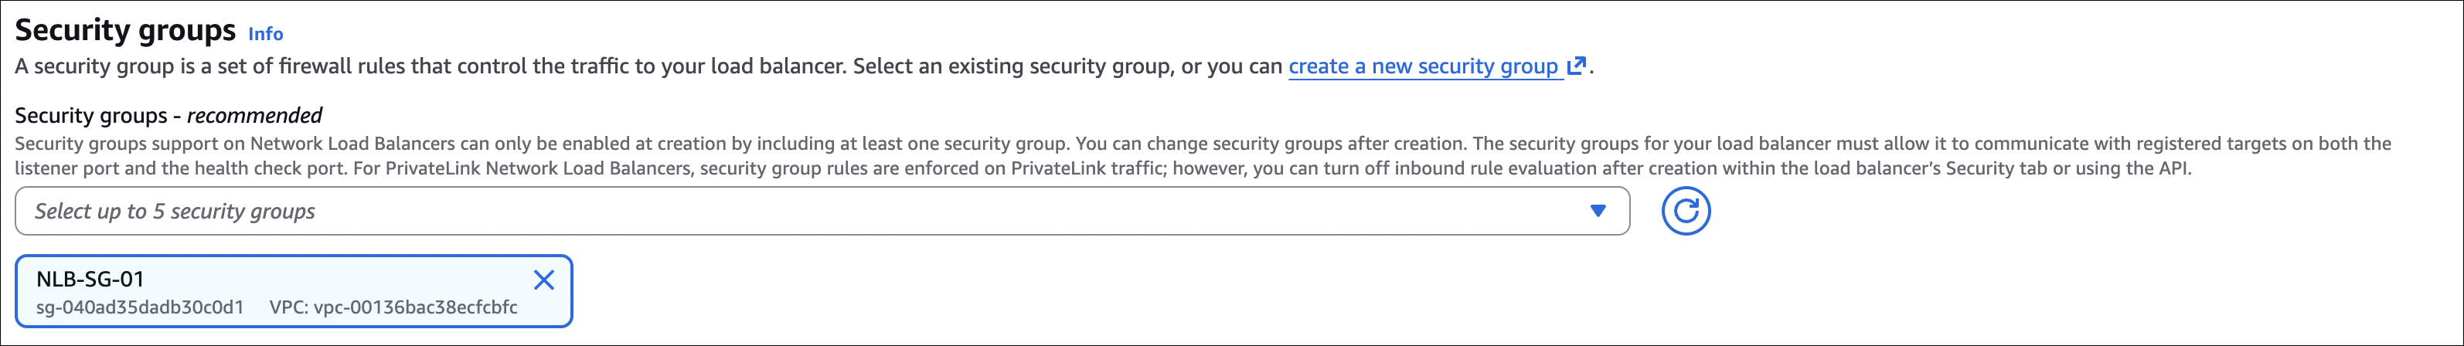Click the Security groups section heading

click(125, 31)
